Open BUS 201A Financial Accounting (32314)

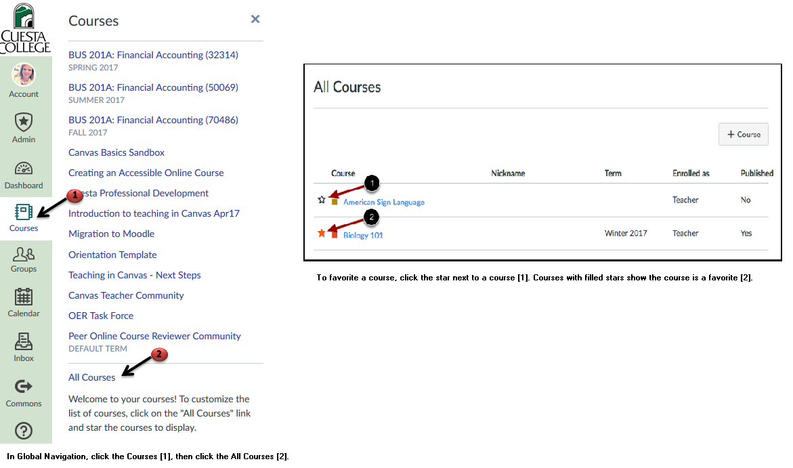pyautogui.click(x=153, y=55)
